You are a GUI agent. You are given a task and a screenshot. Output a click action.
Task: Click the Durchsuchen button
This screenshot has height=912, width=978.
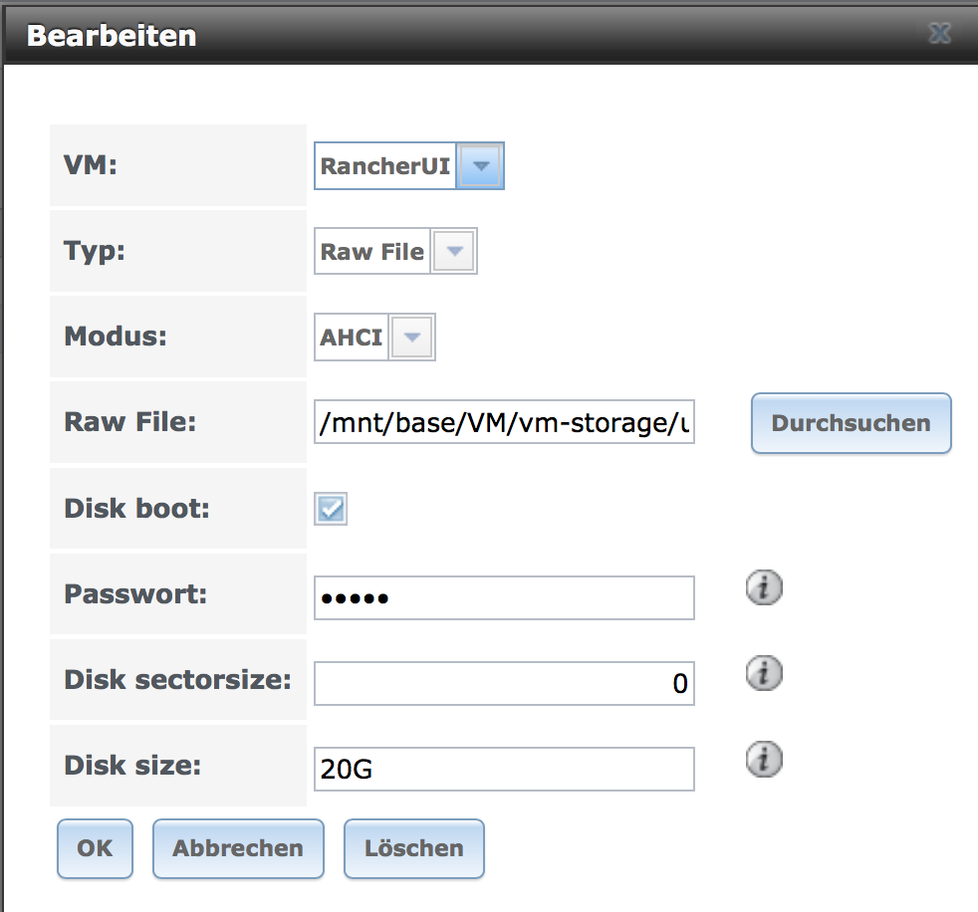(851, 423)
